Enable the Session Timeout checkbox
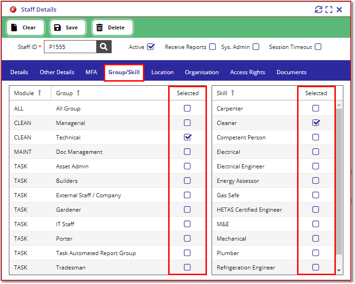 [x=318, y=47]
